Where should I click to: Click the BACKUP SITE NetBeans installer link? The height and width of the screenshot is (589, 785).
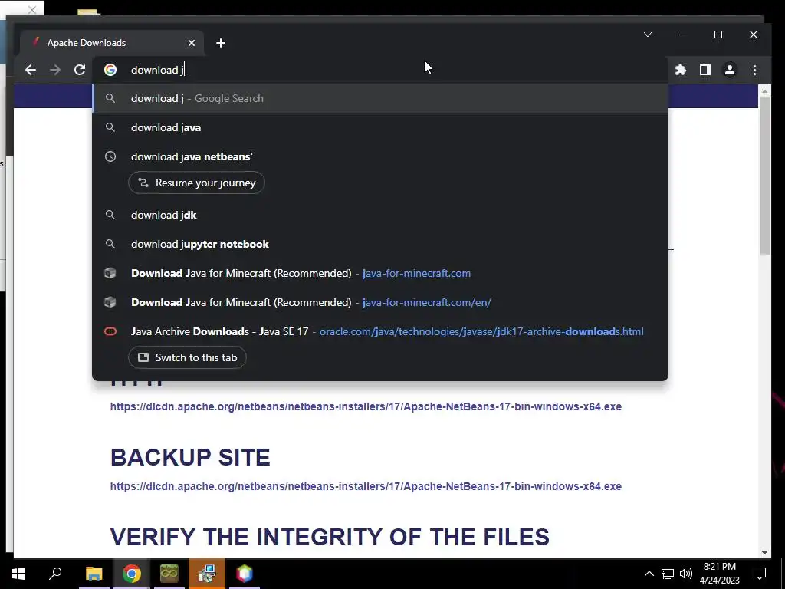point(366,486)
